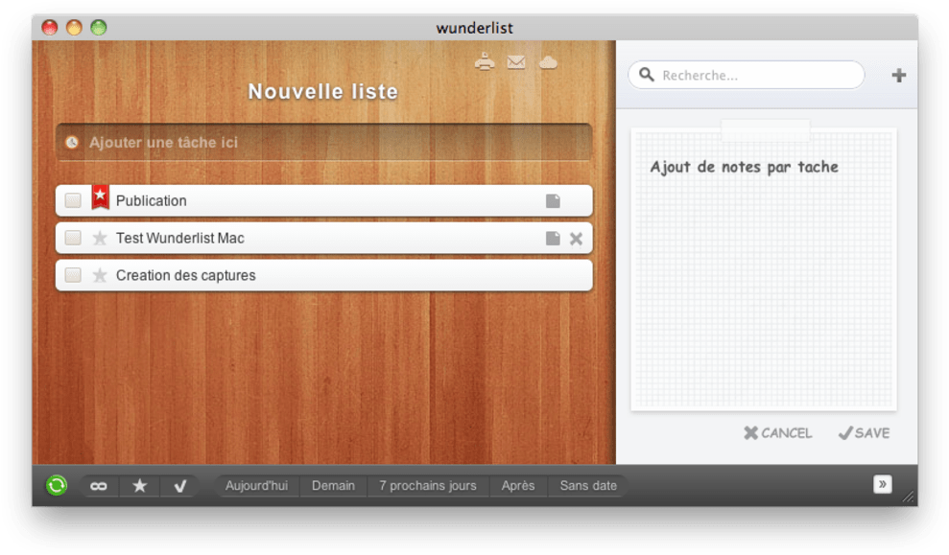Select the Demain filter
949x555 pixels.
334,486
